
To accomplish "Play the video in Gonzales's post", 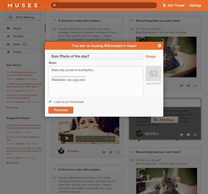I will click(x=67, y=138).
